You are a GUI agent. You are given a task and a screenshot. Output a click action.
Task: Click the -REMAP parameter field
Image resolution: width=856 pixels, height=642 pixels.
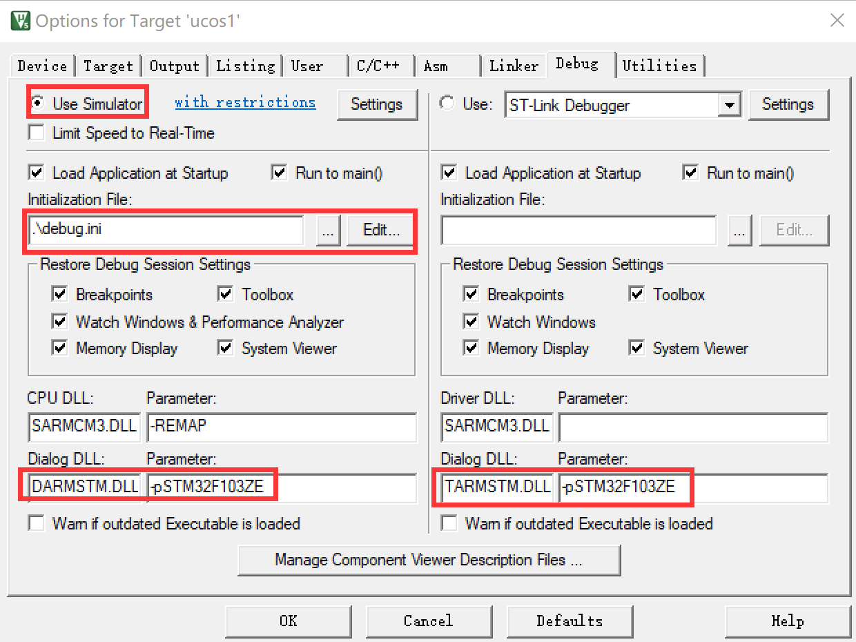click(x=282, y=427)
